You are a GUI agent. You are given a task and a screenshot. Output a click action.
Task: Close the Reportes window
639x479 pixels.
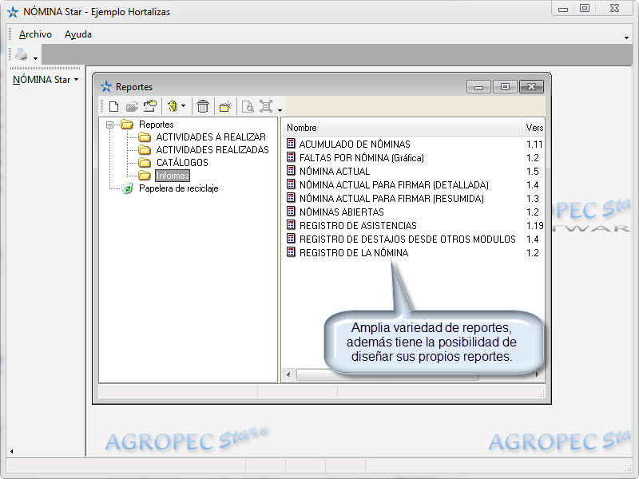(531, 87)
